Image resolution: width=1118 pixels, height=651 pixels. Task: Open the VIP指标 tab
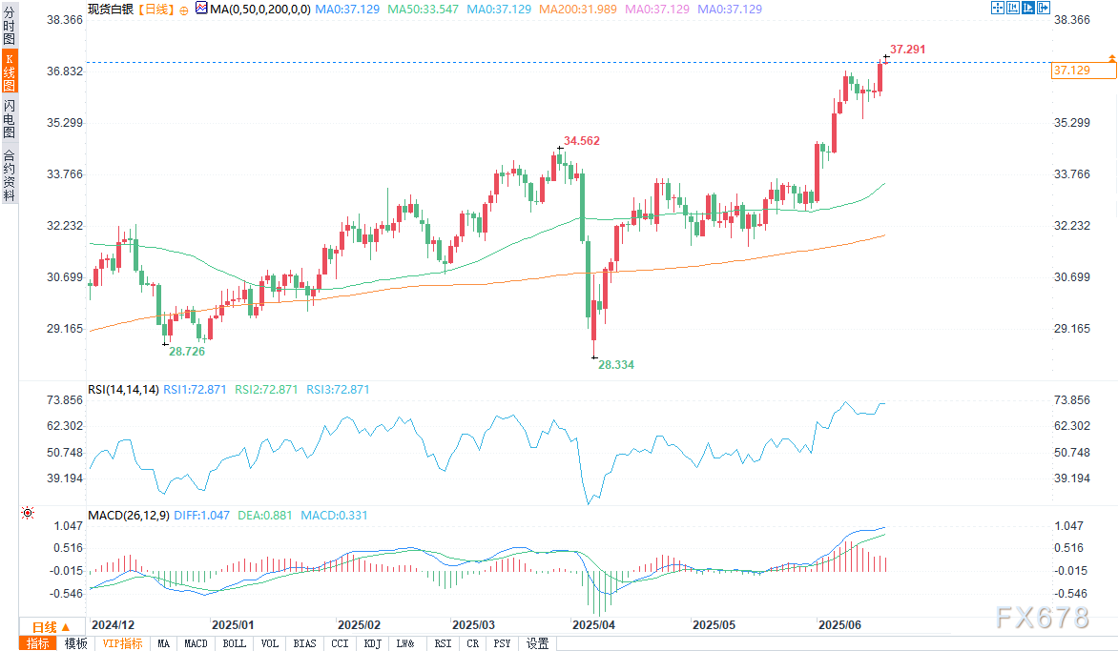pyautogui.click(x=122, y=643)
